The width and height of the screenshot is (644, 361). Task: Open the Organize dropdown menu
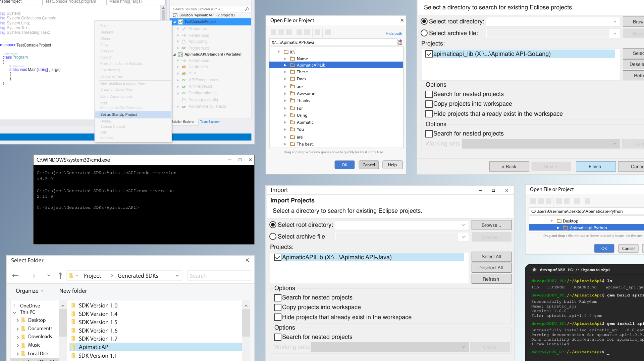coord(30,291)
